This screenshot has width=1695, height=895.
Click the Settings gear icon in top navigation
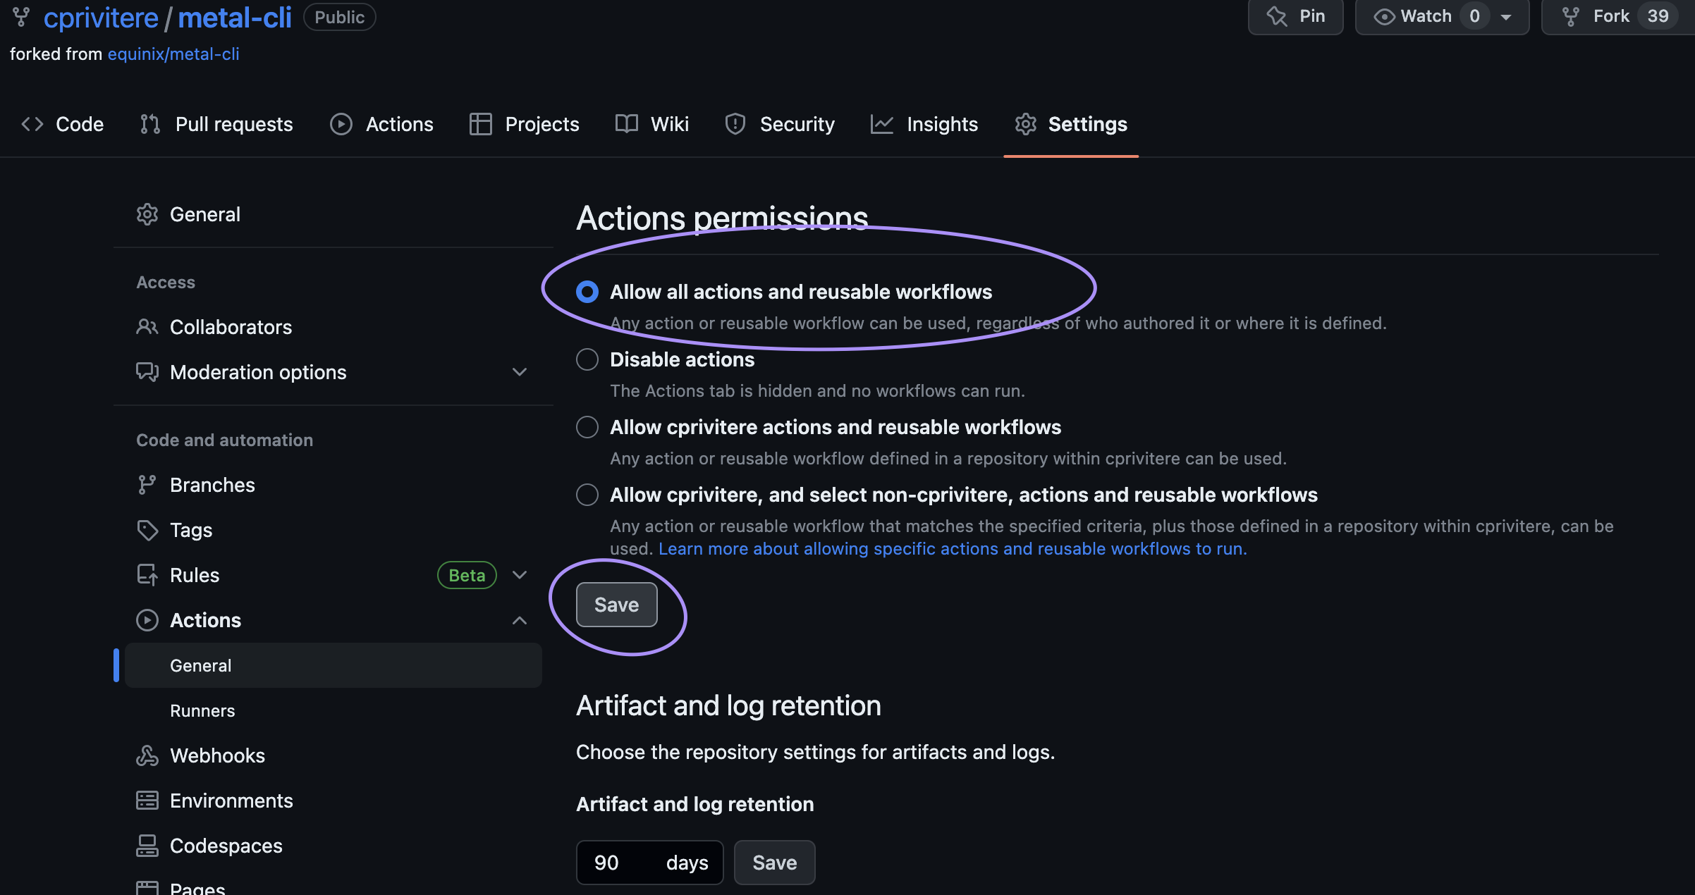point(1026,124)
